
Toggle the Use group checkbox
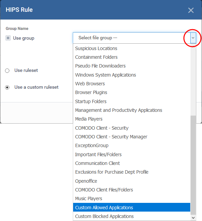coord(8,38)
